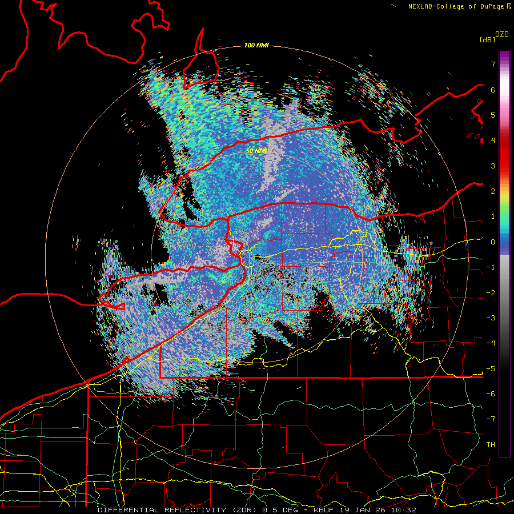Click the -1 value on the dB scale
Viewport: 514px width, 514px height.
tap(491, 267)
